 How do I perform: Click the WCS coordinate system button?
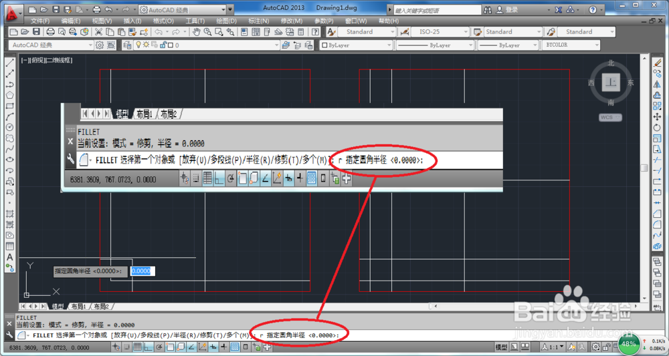611,117
